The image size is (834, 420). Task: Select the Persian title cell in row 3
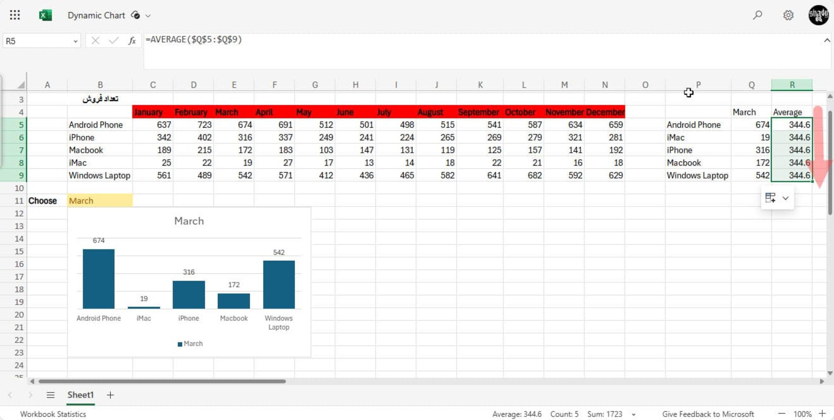click(100, 99)
